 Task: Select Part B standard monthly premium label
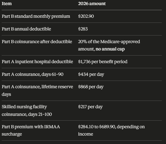pyautogui.click(x=36, y=16)
